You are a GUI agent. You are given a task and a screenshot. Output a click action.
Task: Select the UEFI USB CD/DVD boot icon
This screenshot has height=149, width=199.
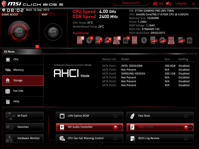(x=108, y=40)
